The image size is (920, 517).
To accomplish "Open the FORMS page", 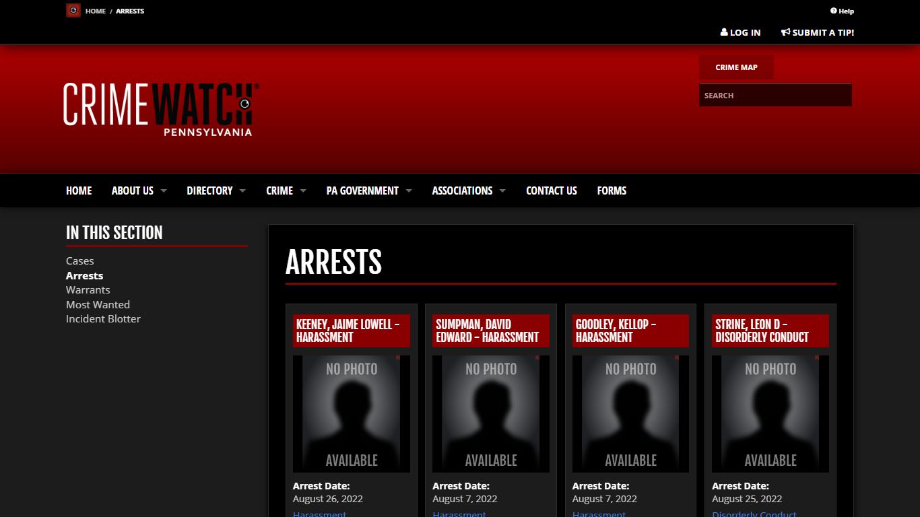I will [x=612, y=191].
